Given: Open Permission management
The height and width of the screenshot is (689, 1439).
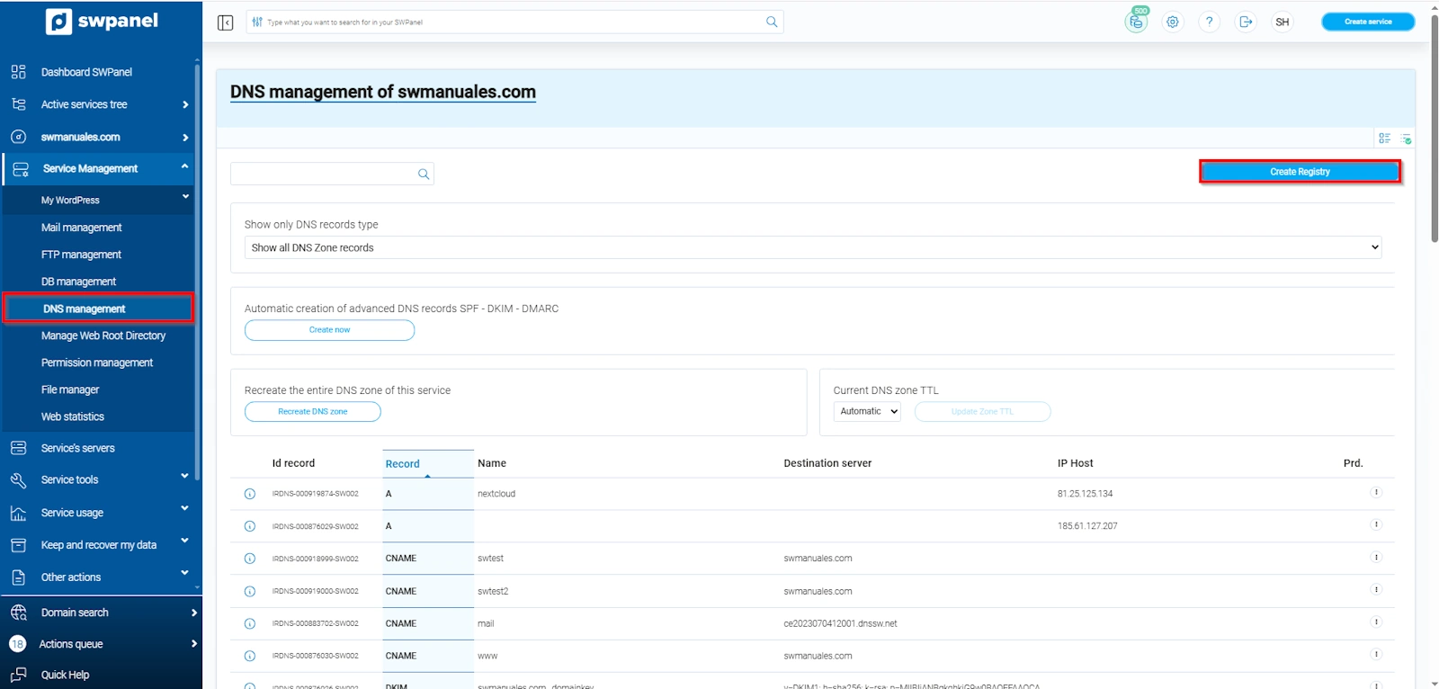Looking at the screenshot, I should [97, 362].
